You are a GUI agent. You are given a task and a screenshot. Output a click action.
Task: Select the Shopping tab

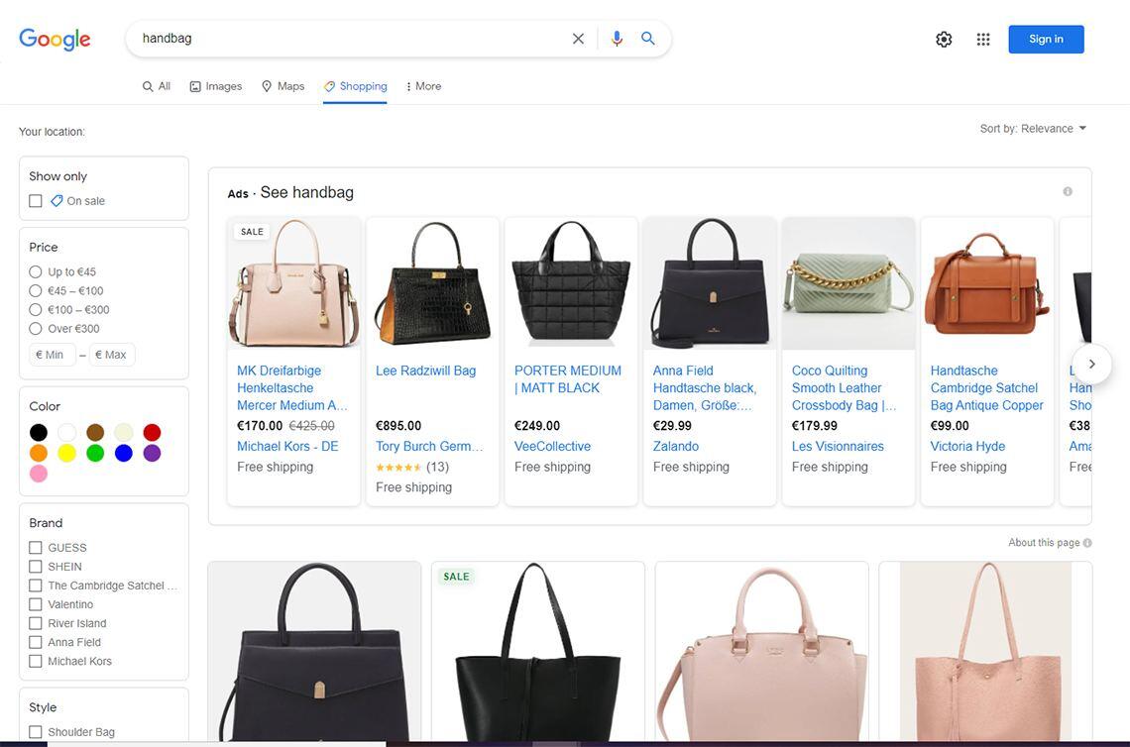click(355, 86)
